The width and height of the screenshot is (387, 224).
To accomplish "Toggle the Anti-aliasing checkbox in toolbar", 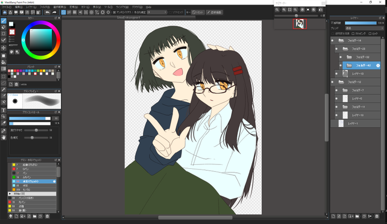I will pos(114,12).
